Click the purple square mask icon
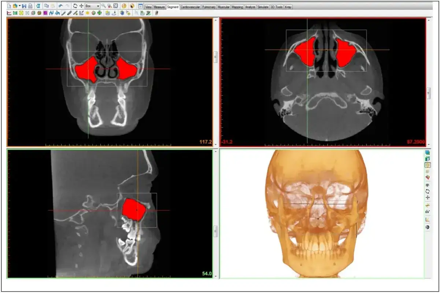The height and width of the screenshot is (293, 440). [45, 13]
